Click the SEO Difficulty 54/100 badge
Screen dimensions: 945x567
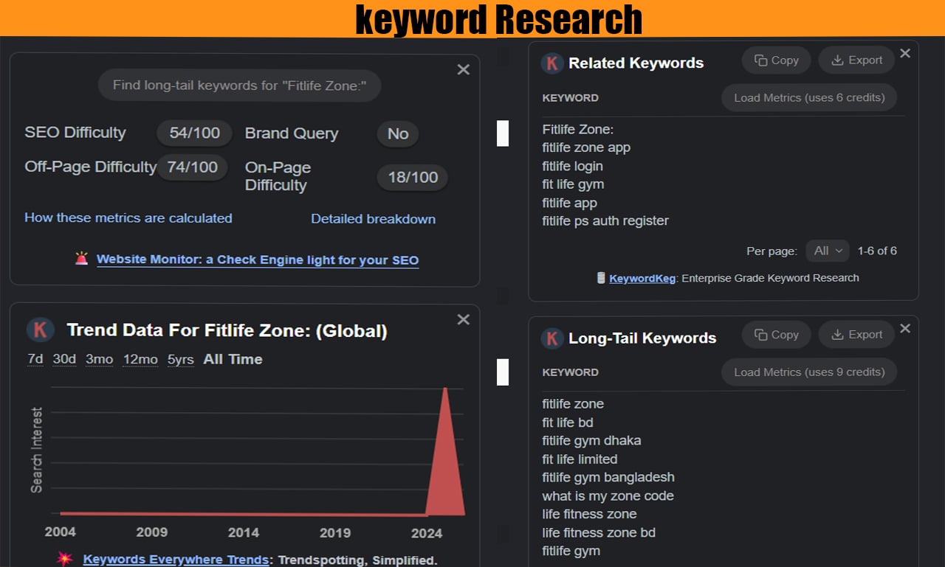point(195,133)
